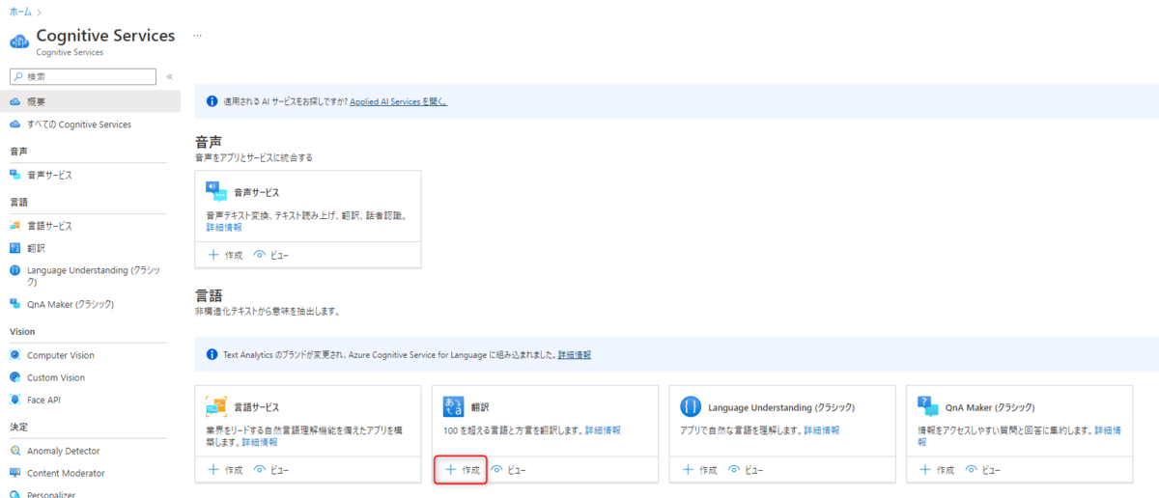Open 詳細情報 link in 音声サービス card
The image size is (1159, 498).
click(224, 227)
